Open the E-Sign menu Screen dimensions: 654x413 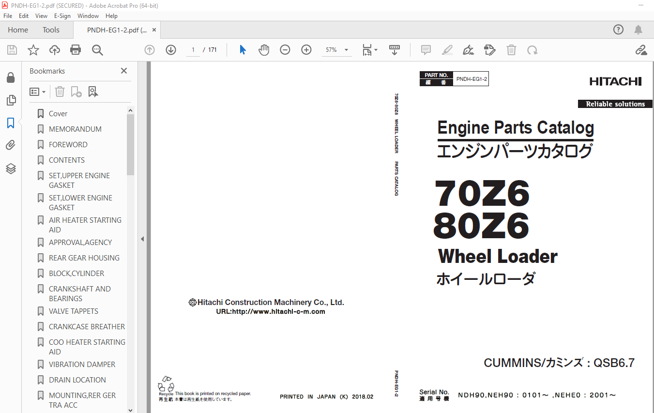click(62, 16)
